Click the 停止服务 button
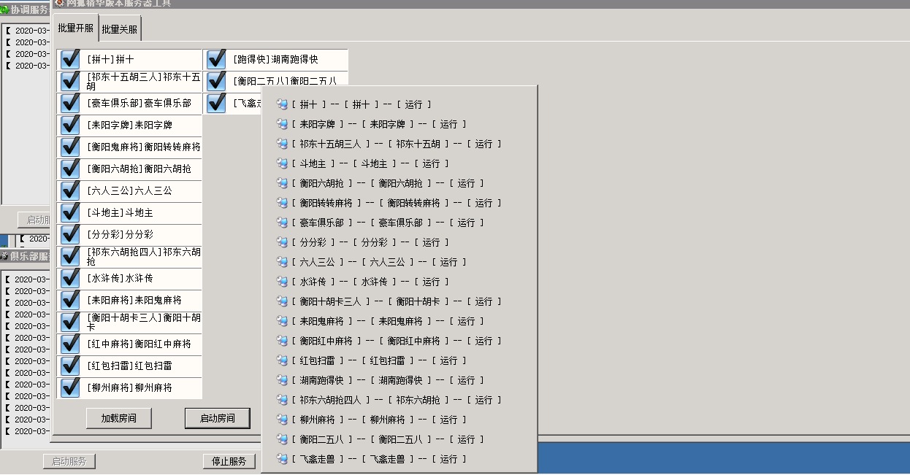Image resolution: width=910 pixels, height=475 pixels. coord(229,461)
